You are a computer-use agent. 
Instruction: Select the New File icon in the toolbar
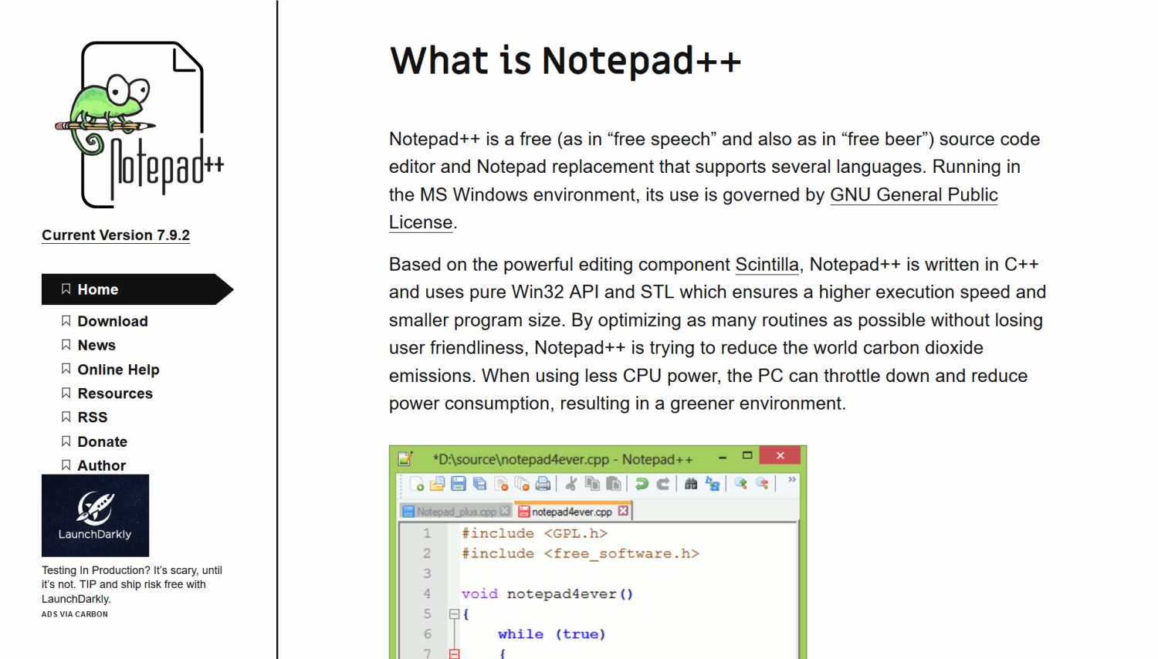coord(417,483)
